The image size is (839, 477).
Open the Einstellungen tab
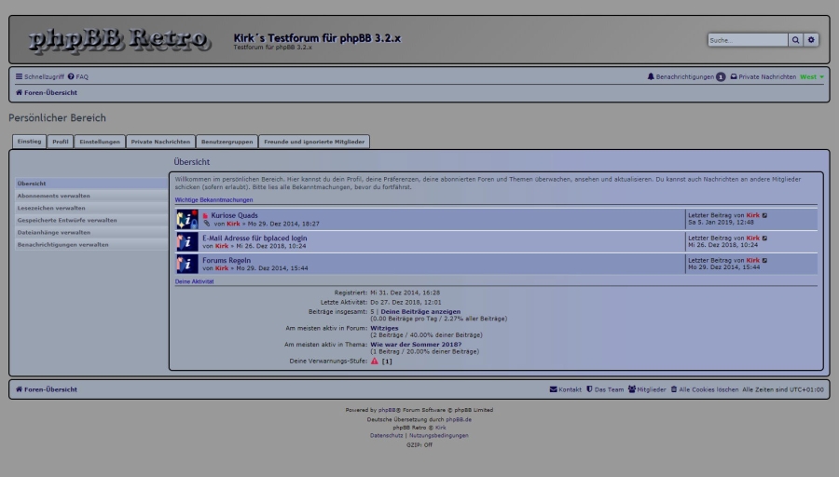pos(100,142)
